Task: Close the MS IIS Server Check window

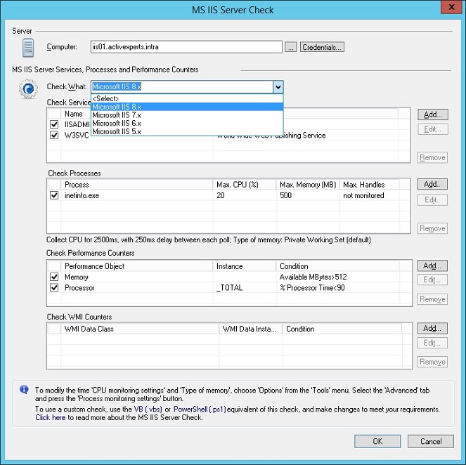Action: click(451, 7)
